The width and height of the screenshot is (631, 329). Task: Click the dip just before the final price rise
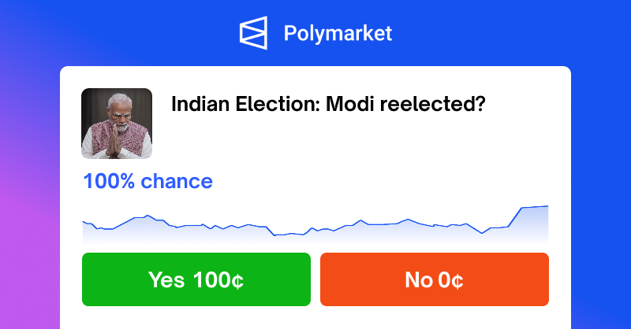[482, 233]
